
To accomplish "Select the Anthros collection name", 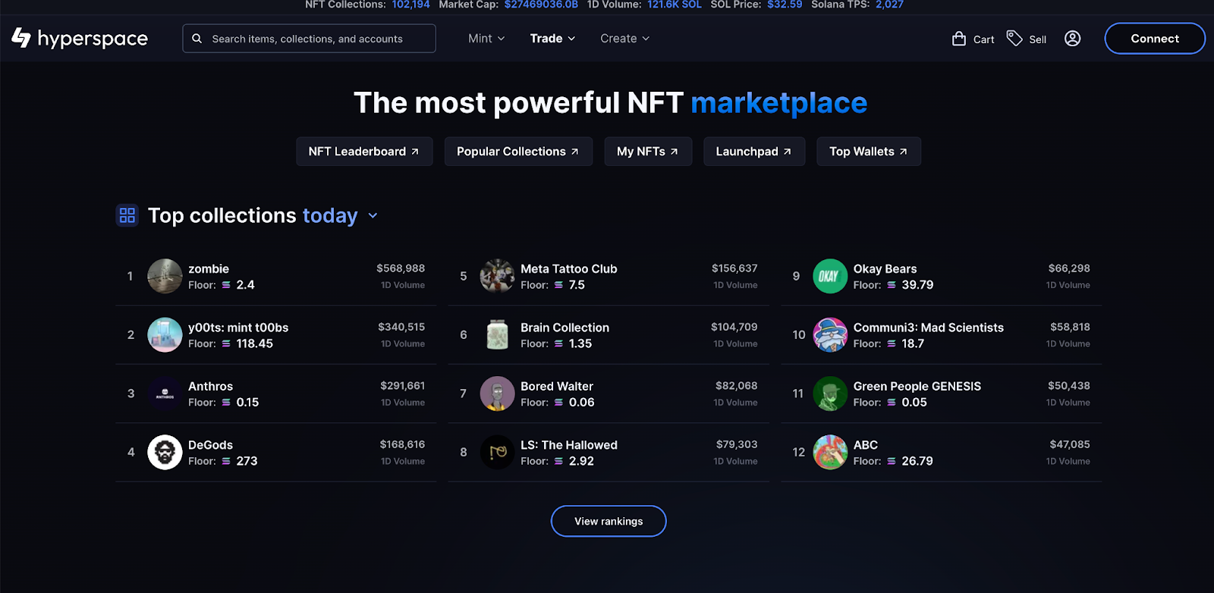I will pos(210,386).
